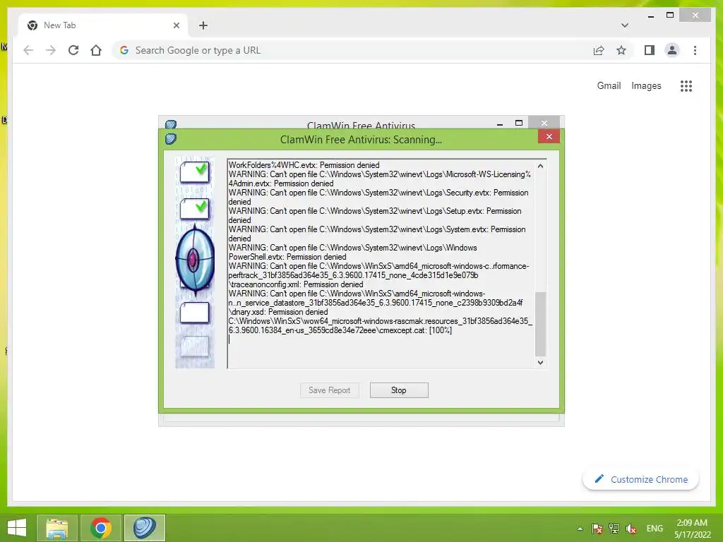The image size is (723, 542).
Task: Click the scan log scrollbar thumb
Action: pyautogui.click(x=540, y=323)
